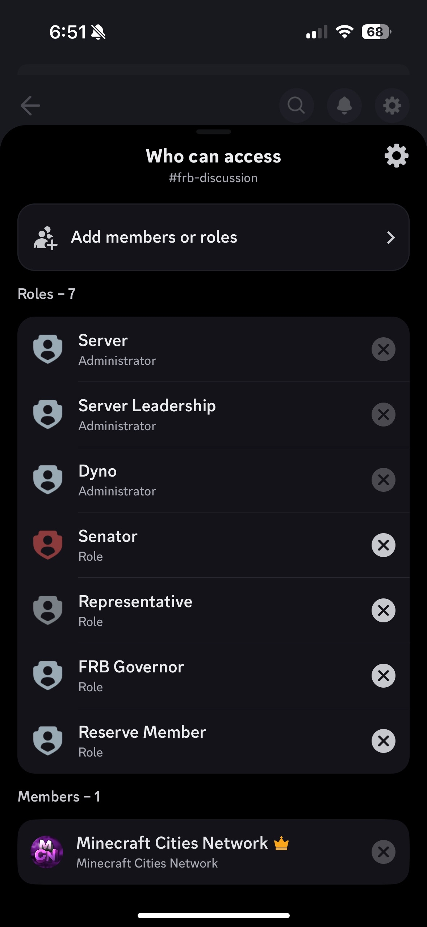Tap the add-members person-plus icon

[x=45, y=238]
